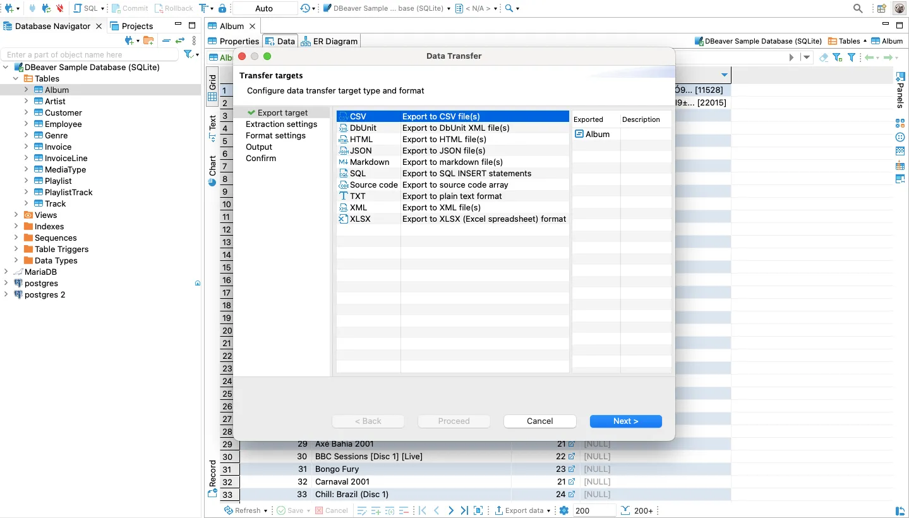Open the Export data dropdown arrow
This screenshot has width=909, height=518.
[548, 511]
